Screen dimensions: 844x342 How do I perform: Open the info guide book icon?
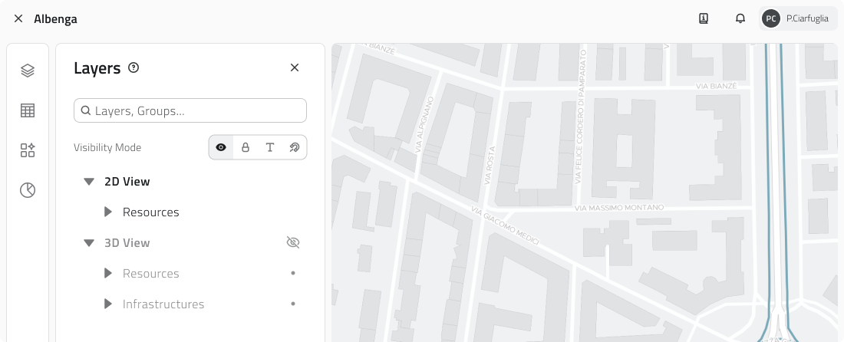[x=704, y=18]
